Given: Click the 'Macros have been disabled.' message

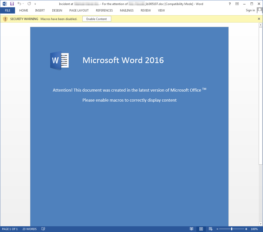Looking at the screenshot, I should (x=59, y=19).
